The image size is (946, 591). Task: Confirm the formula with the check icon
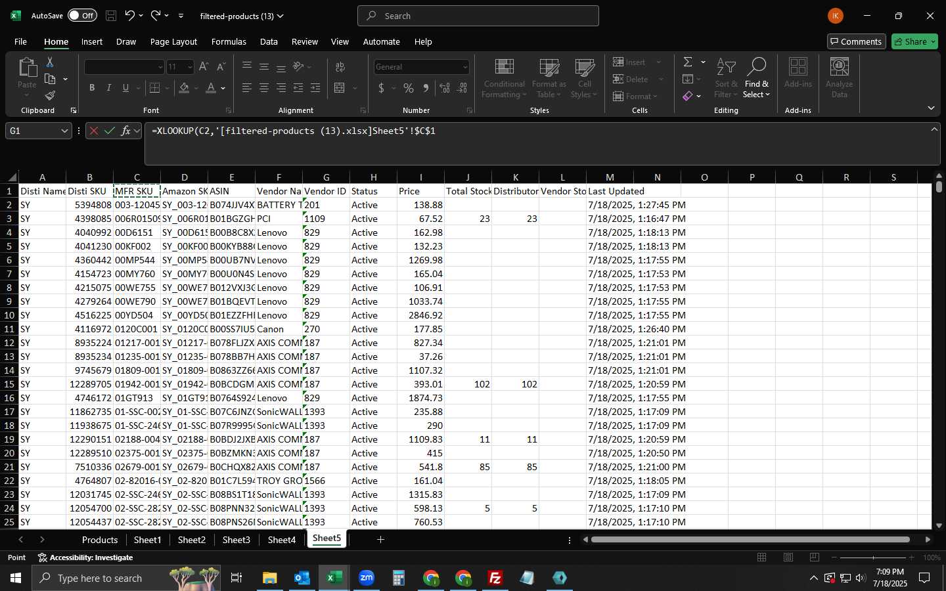point(110,131)
